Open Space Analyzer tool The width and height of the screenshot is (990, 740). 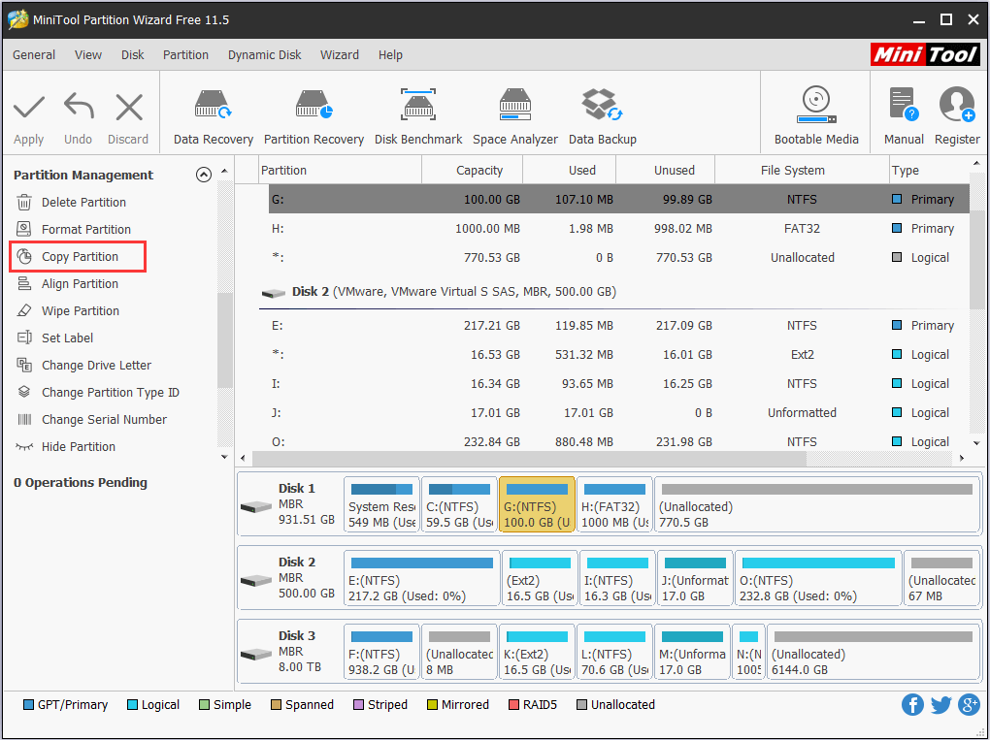click(x=515, y=118)
